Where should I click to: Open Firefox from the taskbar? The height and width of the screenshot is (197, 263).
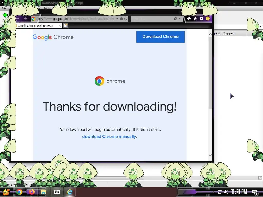[x=32, y=192]
